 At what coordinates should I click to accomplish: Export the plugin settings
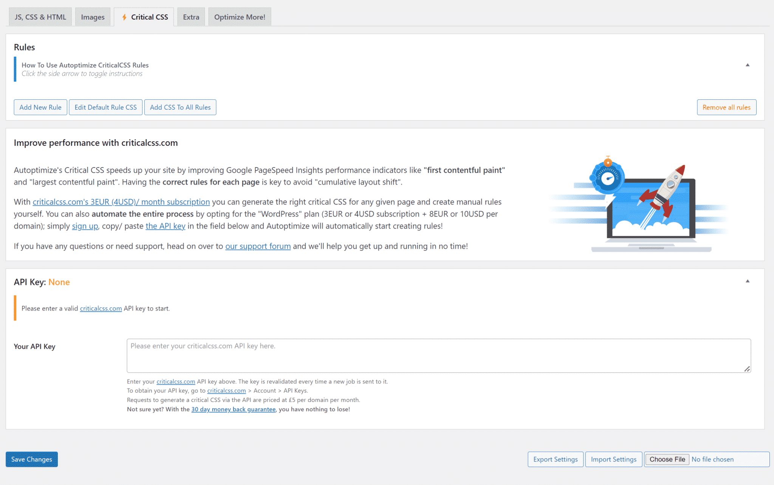[555, 459]
